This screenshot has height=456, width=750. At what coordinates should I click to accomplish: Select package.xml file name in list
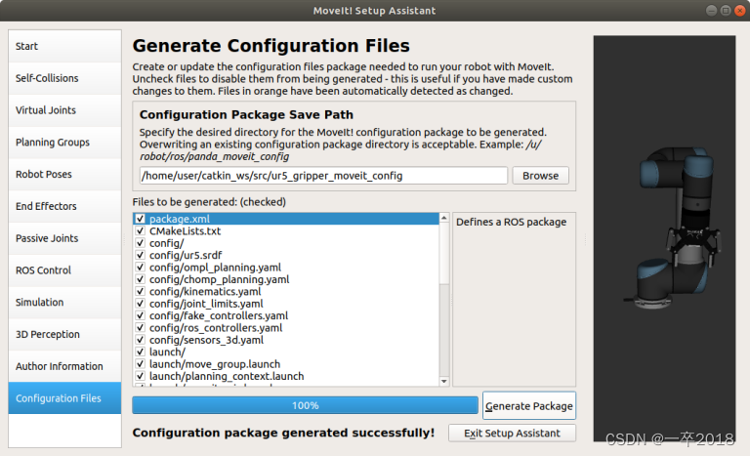point(180,219)
